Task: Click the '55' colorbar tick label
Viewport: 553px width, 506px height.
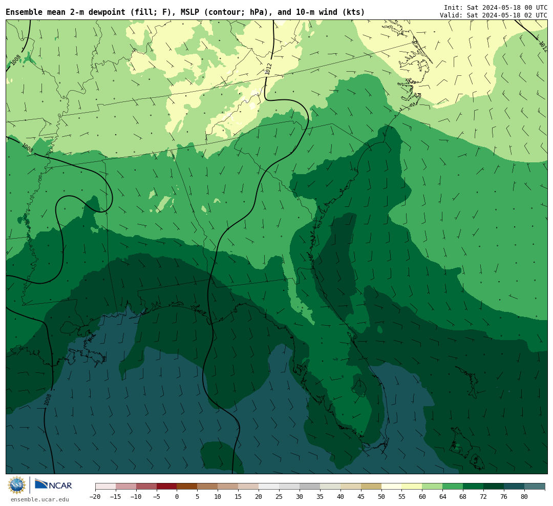Action: 402,497
